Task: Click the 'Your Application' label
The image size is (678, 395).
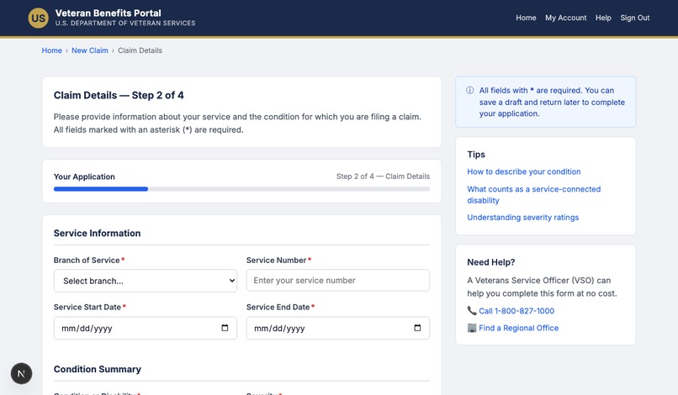Action: (84, 176)
